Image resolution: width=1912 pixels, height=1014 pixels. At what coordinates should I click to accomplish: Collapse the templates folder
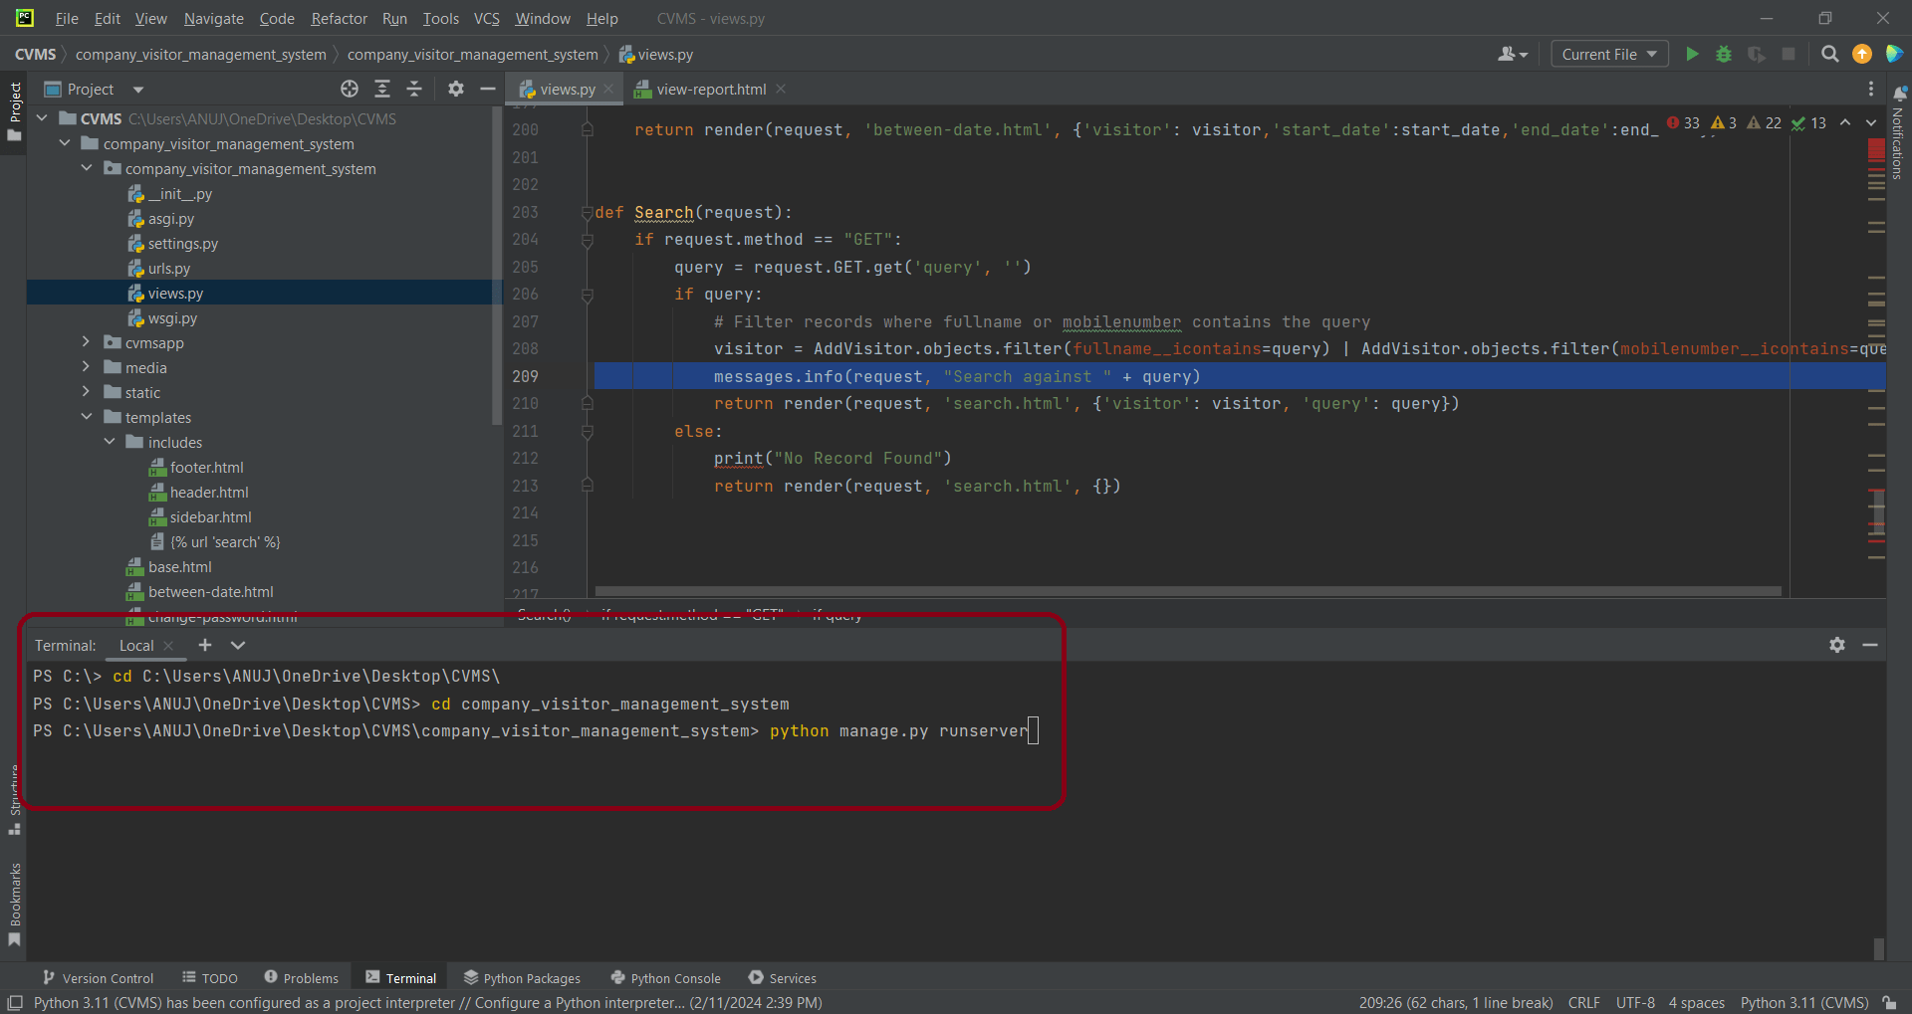pos(87,417)
